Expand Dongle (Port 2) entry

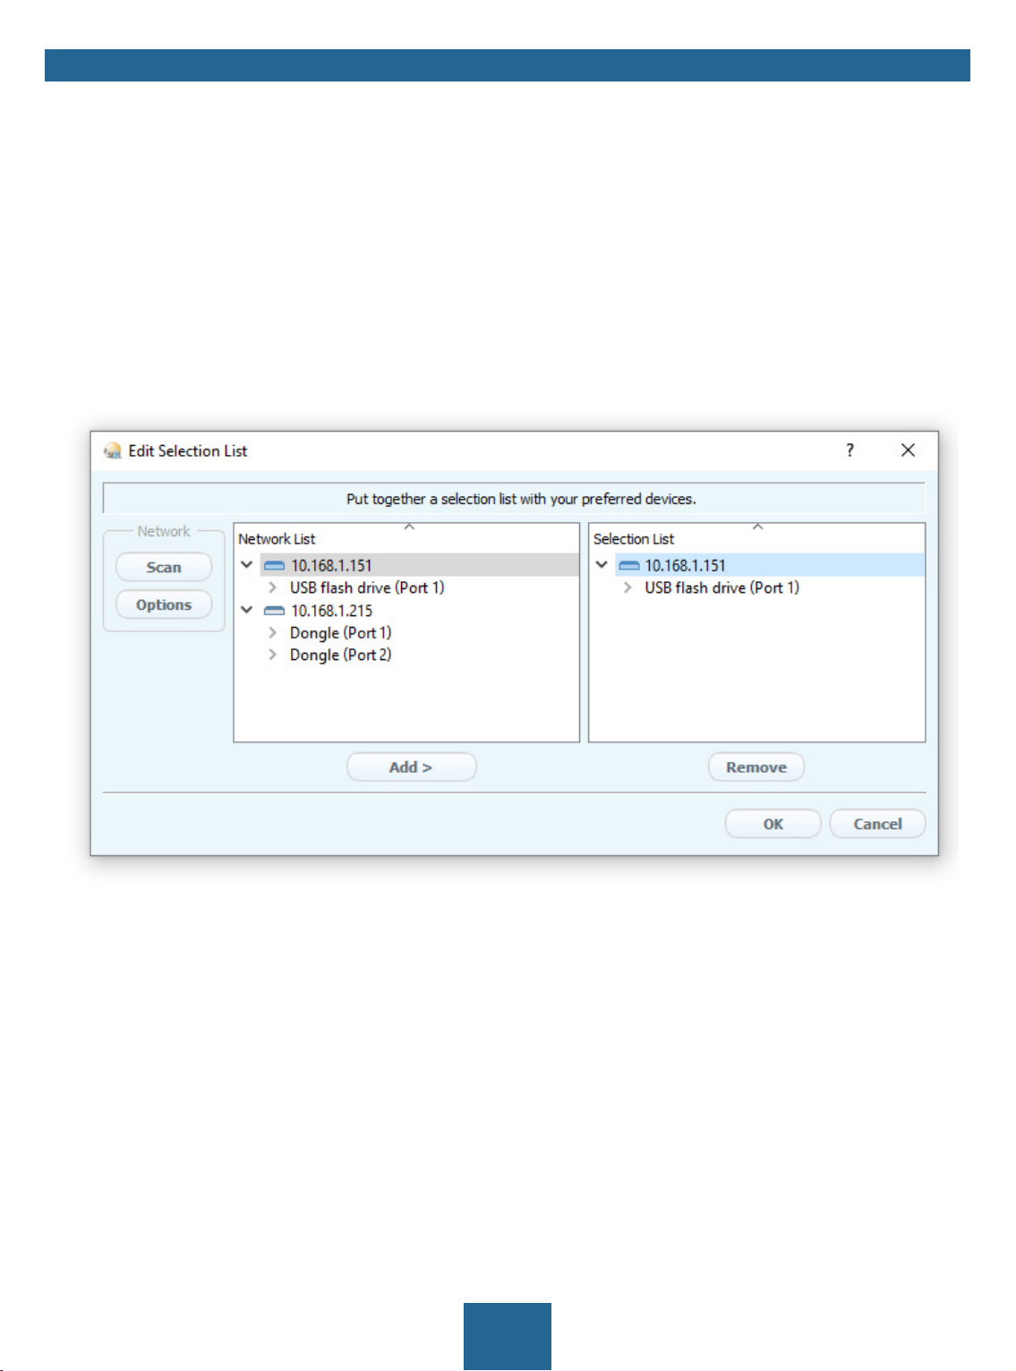(272, 655)
